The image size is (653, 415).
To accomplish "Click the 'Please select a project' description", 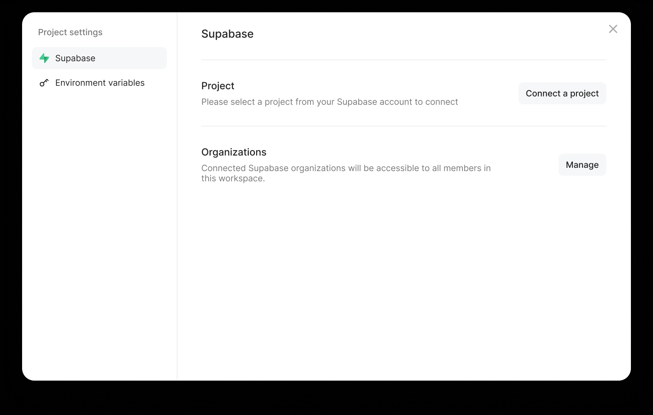I will click(x=329, y=102).
